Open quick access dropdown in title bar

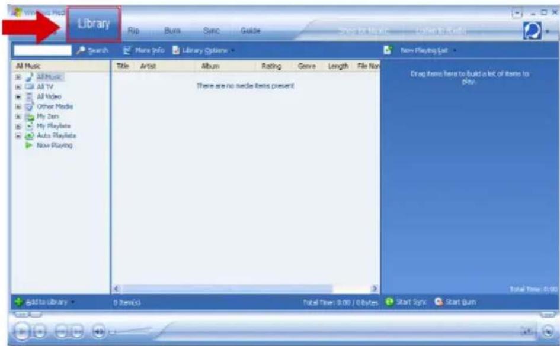(x=517, y=14)
